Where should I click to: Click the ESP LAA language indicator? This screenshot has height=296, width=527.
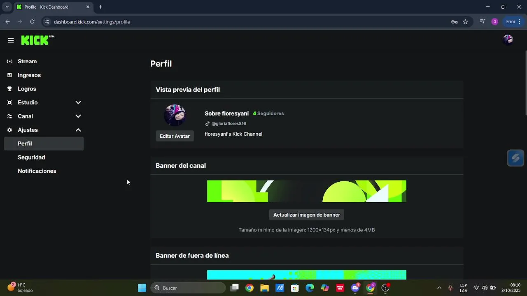pyautogui.click(x=464, y=288)
